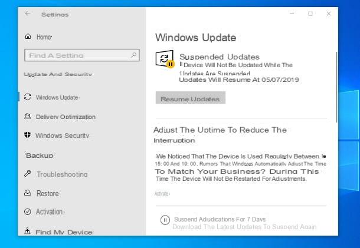Open Troubleshooting settings page
This screenshot has width=360, height=248.
pos(62,174)
